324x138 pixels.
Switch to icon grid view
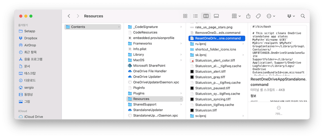click(x=185, y=16)
